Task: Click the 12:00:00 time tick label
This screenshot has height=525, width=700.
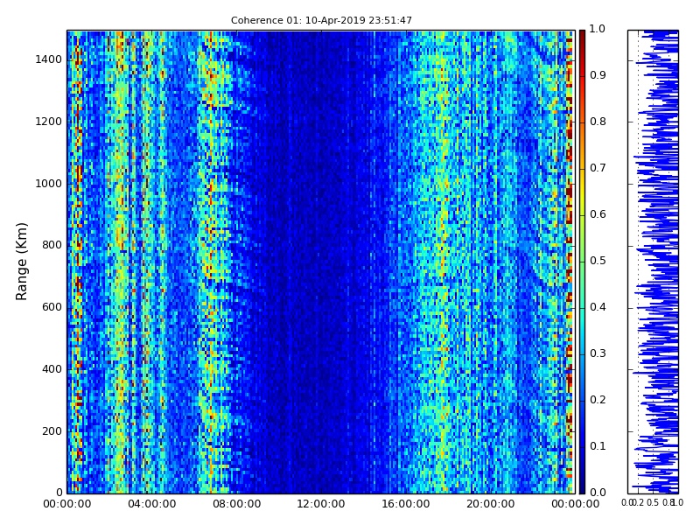Action: 321,505
